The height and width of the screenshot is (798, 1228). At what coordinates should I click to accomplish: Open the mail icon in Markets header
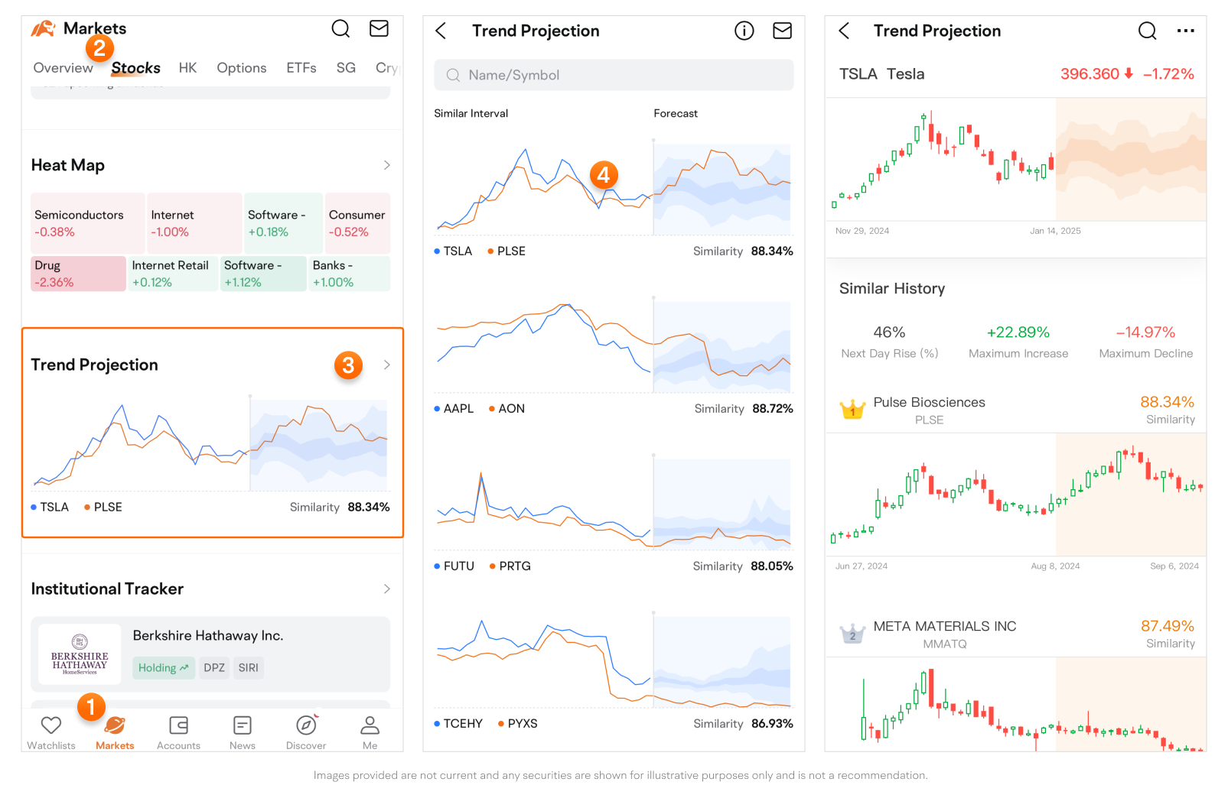379,29
